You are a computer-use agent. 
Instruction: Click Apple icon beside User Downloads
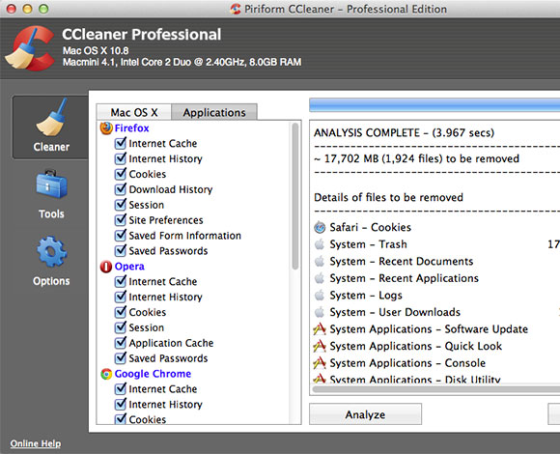pyautogui.click(x=320, y=312)
